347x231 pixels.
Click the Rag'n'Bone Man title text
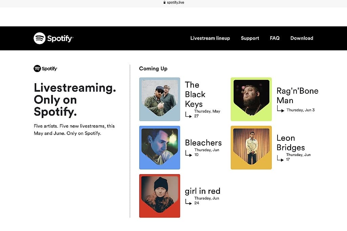pyautogui.click(x=298, y=96)
